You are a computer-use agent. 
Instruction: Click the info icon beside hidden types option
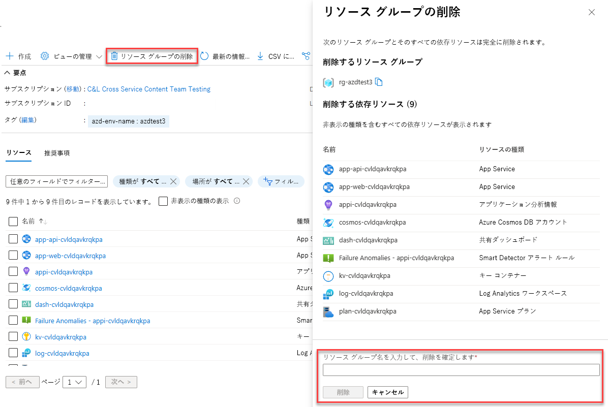click(237, 201)
